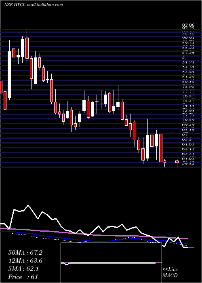Click the 92.12 price axis label

click(x=188, y=33)
